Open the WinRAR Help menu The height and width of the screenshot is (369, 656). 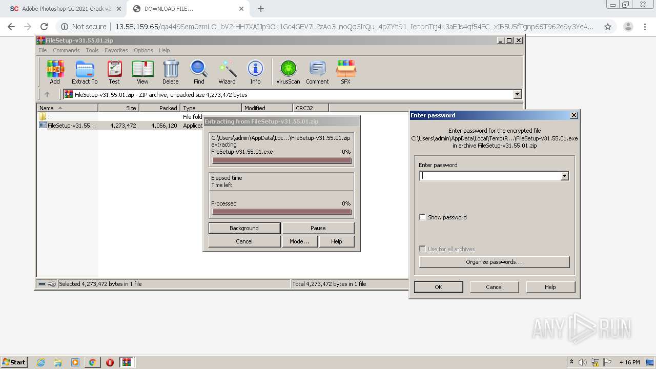click(164, 50)
